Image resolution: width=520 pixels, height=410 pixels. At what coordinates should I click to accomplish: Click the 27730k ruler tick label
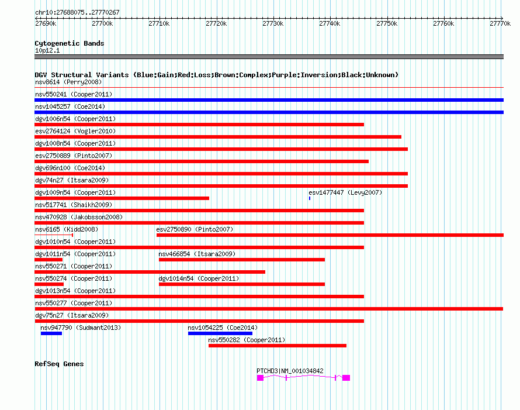(x=273, y=23)
